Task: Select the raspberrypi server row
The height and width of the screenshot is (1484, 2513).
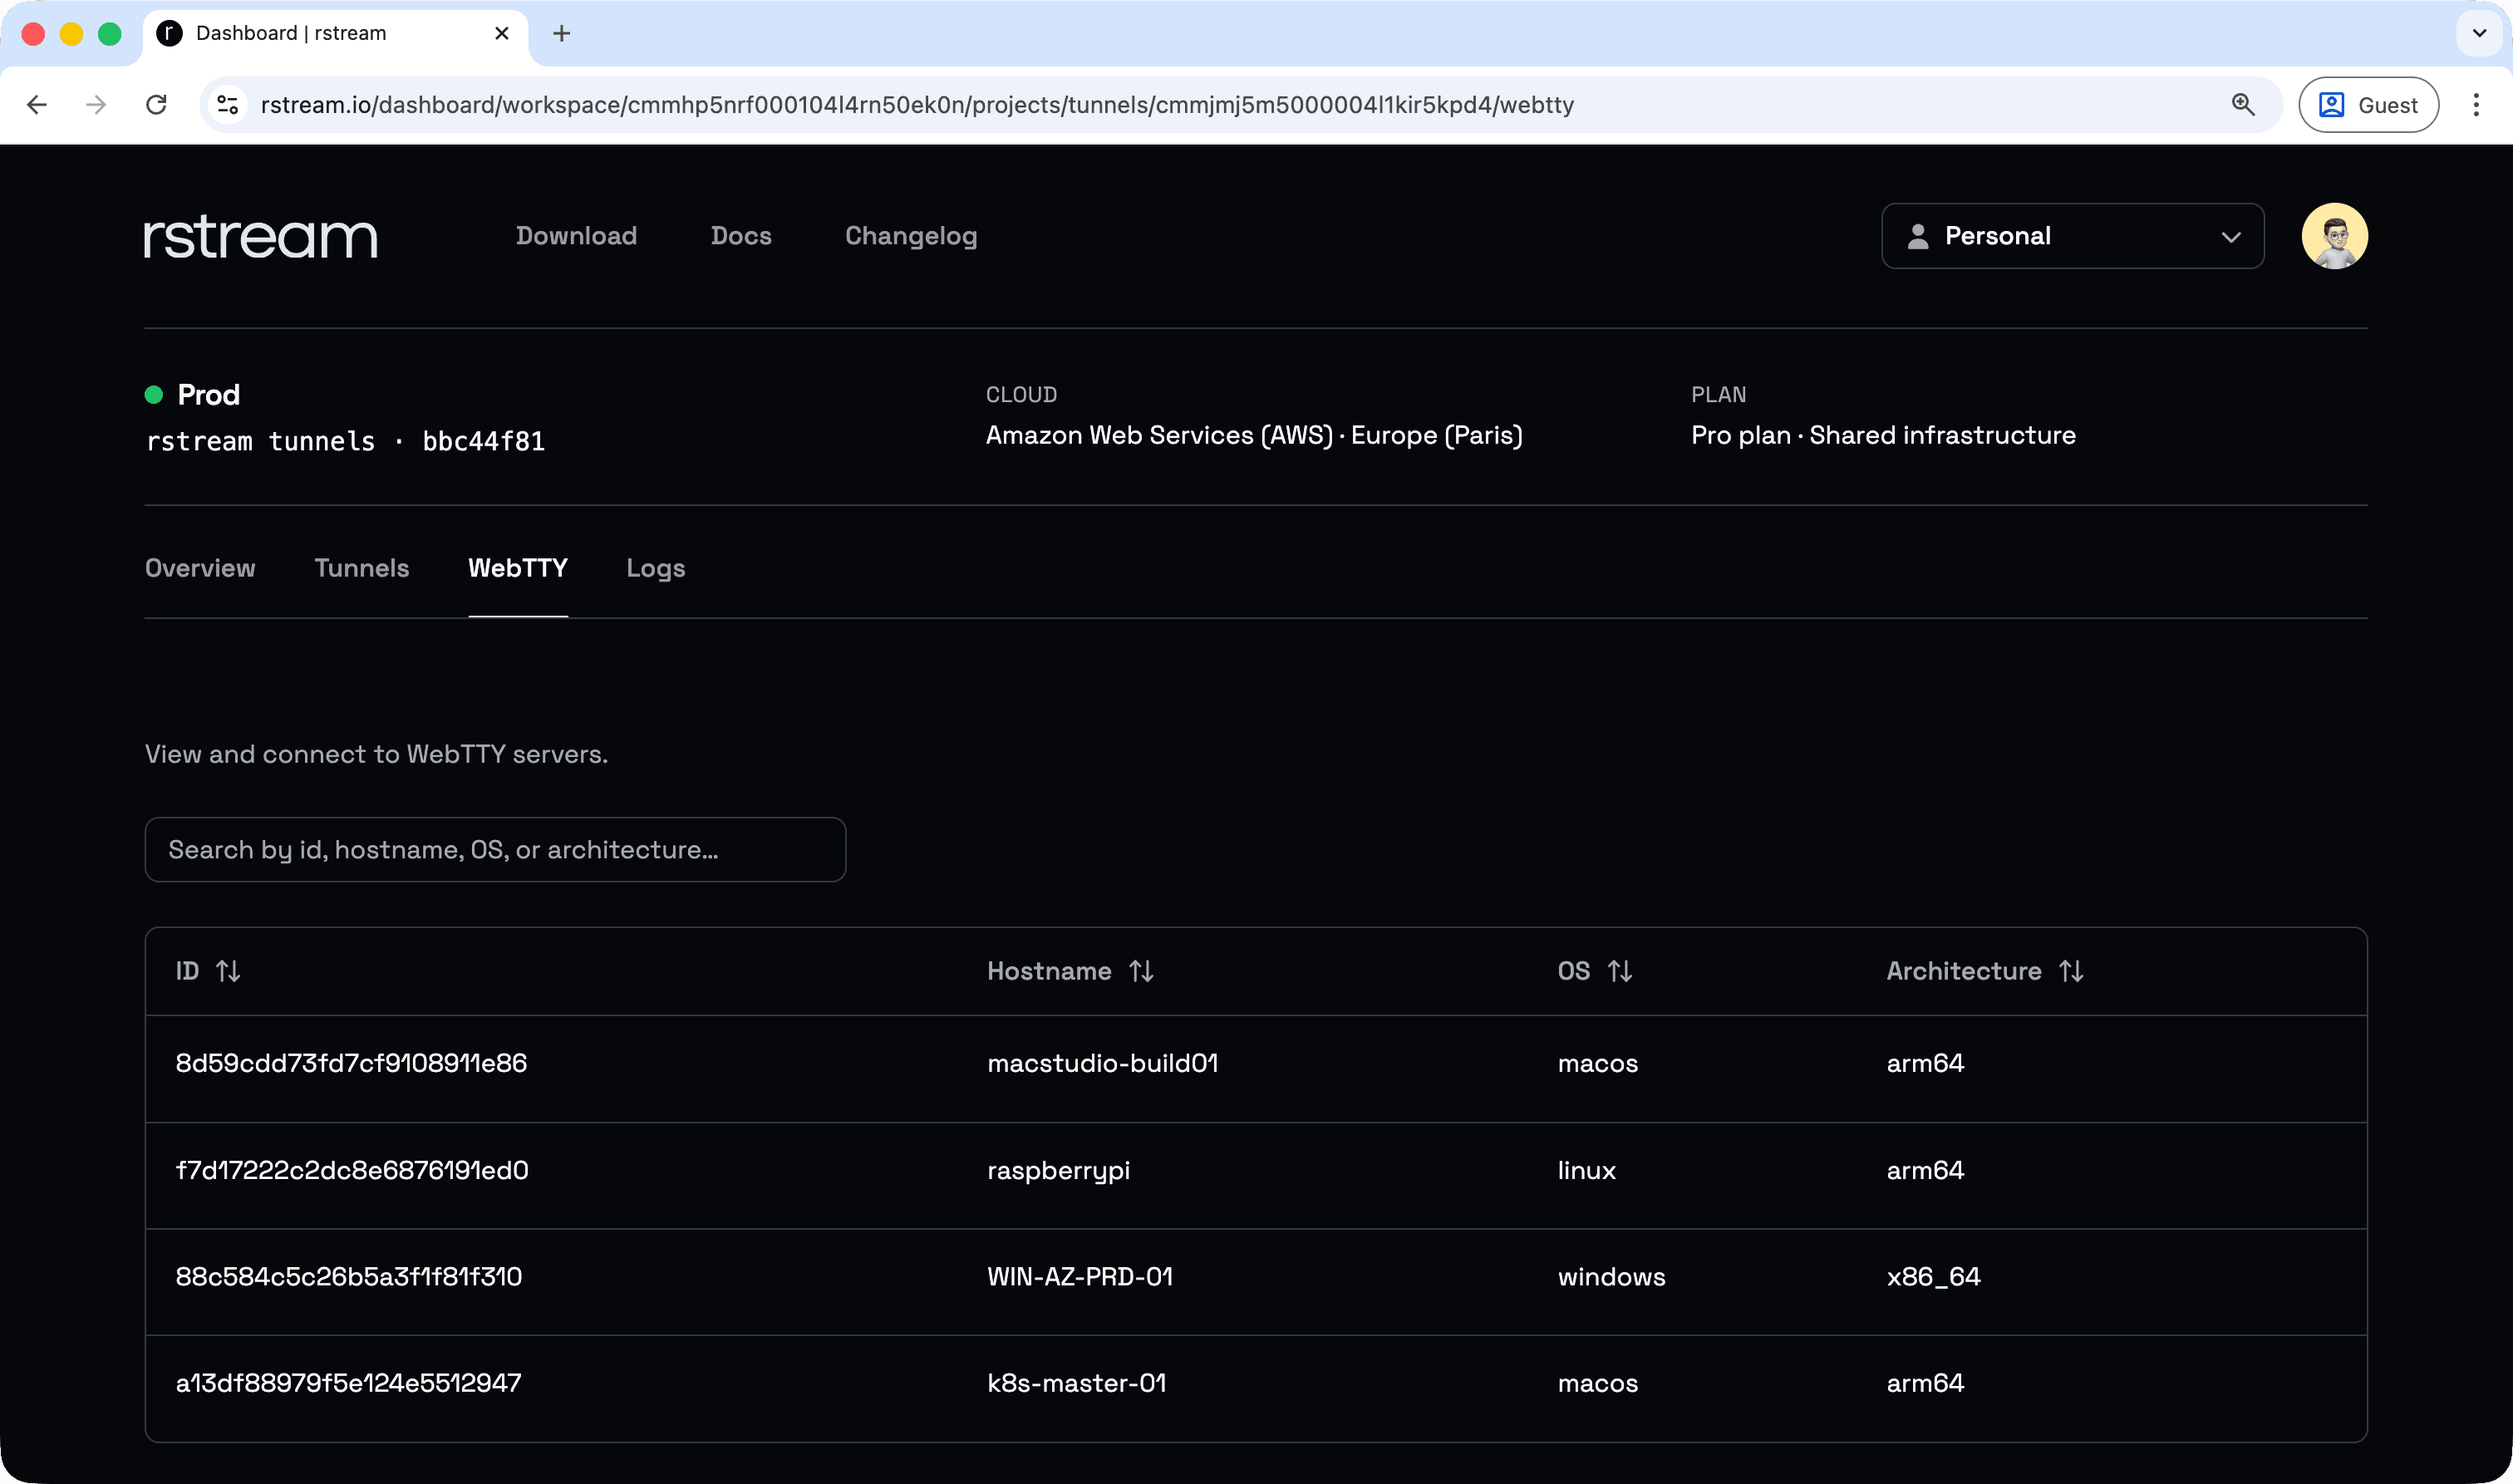Action: pyautogui.click(x=1058, y=1170)
